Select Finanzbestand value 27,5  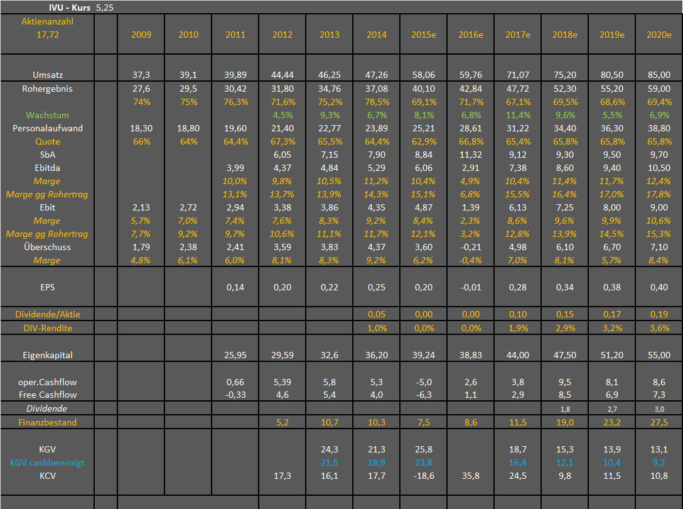tap(659, 422)
